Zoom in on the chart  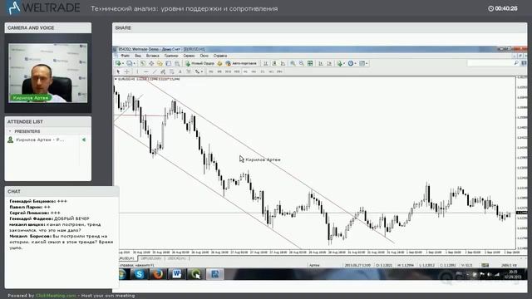(x=293, y=63)
